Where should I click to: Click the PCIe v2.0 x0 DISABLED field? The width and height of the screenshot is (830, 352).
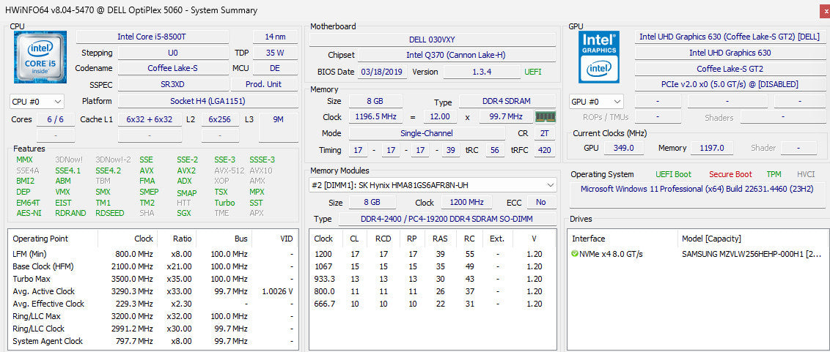pyautogui.click(x=730, y=84)
